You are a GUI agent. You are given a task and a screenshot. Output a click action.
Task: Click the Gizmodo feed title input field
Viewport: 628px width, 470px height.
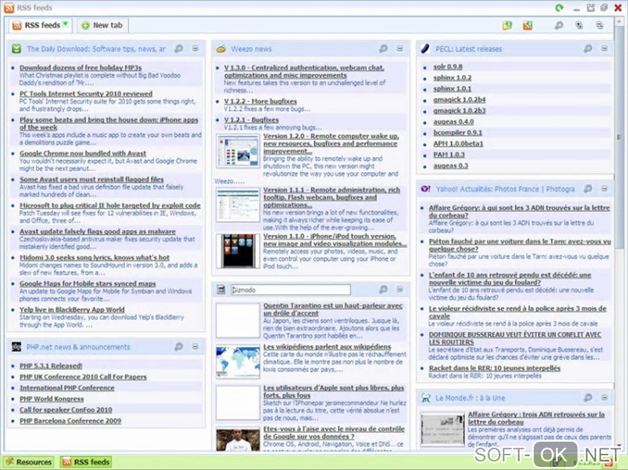[291, 290]
